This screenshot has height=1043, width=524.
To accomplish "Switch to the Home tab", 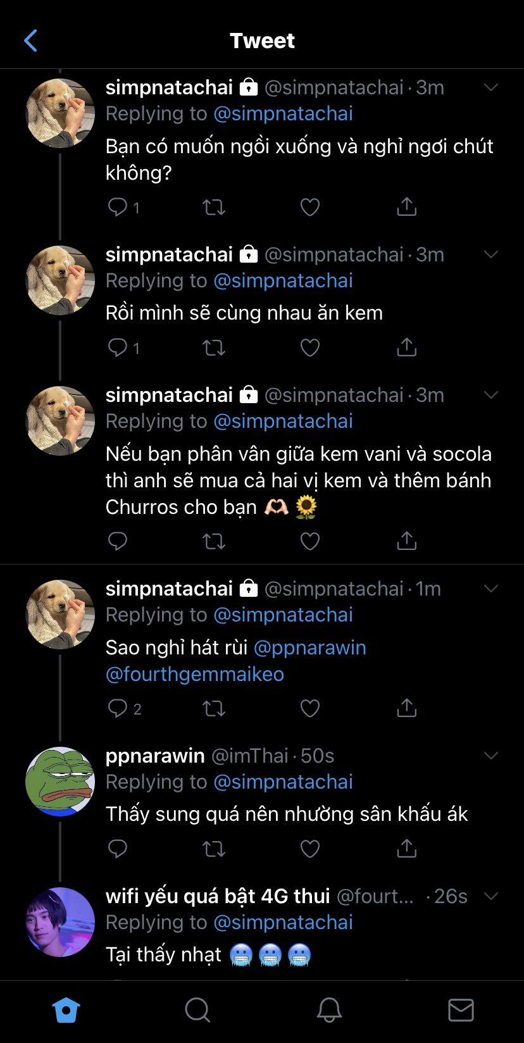I will coord(66,1011).
